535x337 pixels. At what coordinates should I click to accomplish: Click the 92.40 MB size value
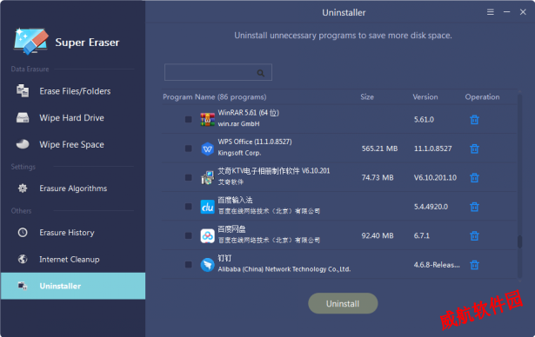click(x=378, y=235)
